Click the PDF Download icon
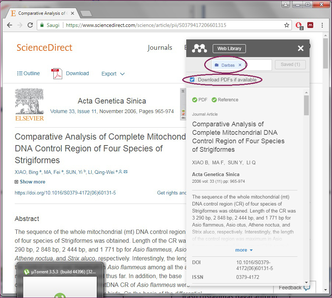 (57, 74)
